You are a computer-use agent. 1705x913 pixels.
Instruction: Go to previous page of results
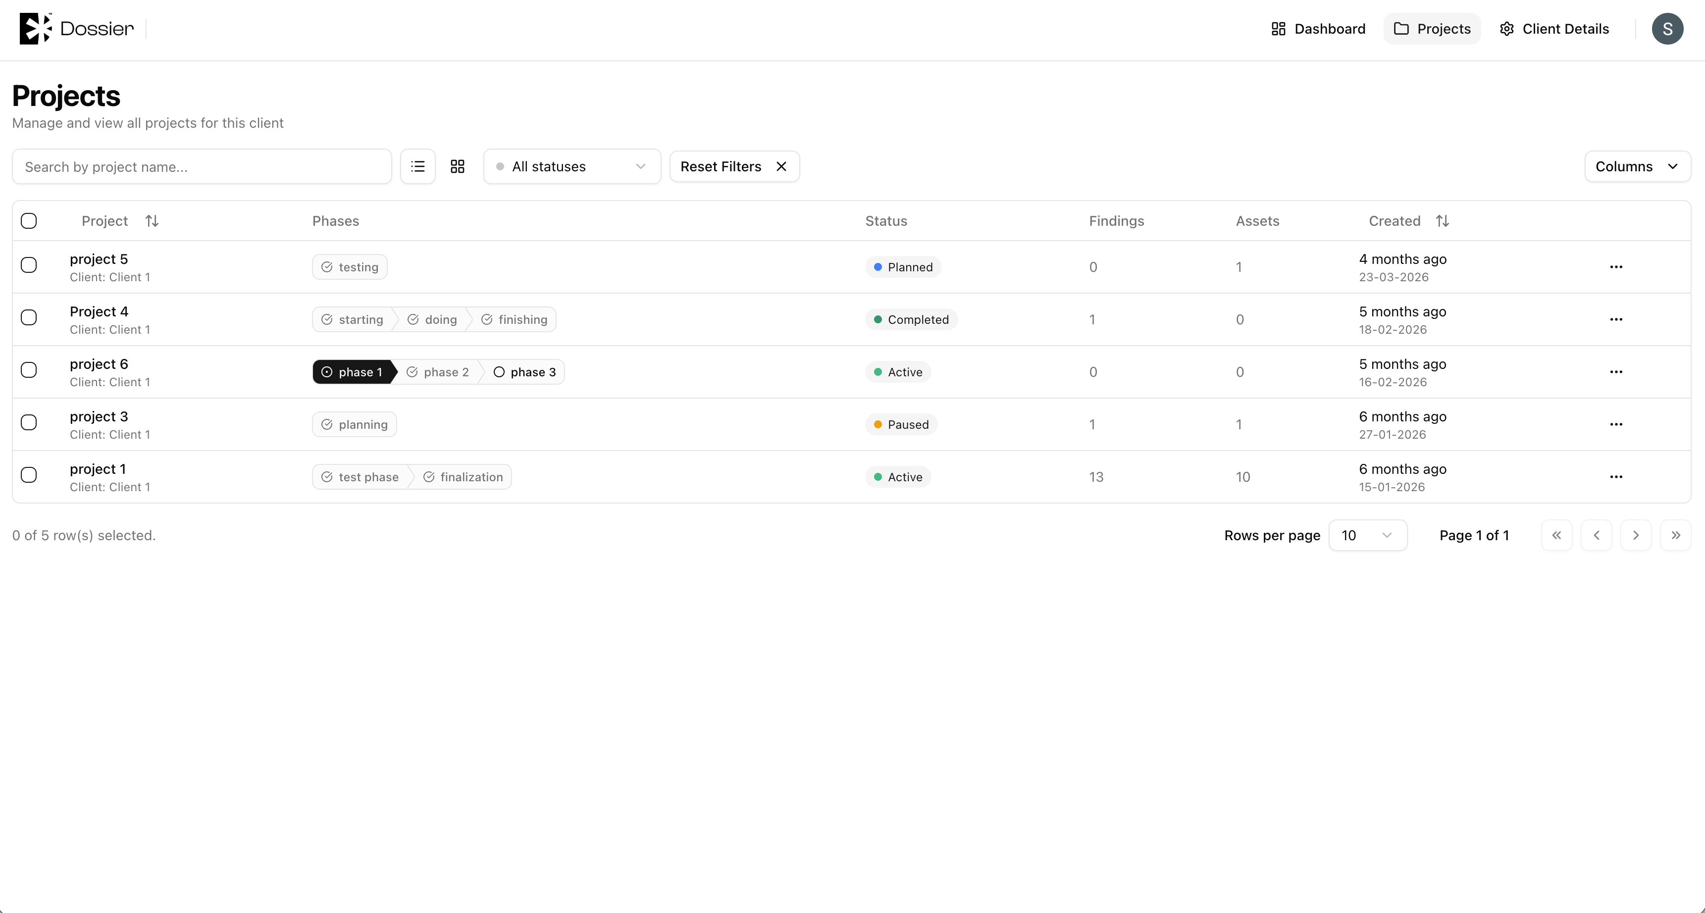click(1597, 535)
